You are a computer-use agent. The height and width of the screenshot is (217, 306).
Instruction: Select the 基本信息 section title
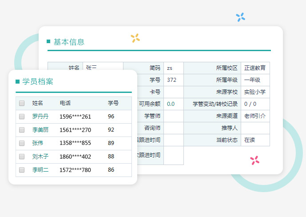(x=69, y=42)
